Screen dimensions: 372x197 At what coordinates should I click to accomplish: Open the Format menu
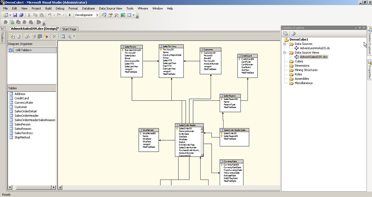click(x=73, y=8)
